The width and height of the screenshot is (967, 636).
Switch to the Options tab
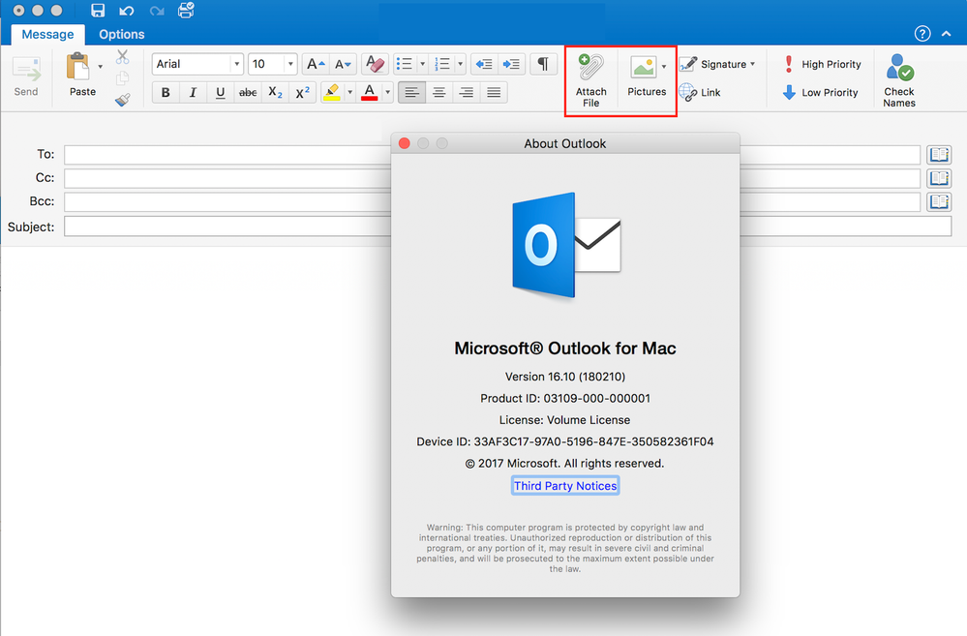(x=122, y=35)
